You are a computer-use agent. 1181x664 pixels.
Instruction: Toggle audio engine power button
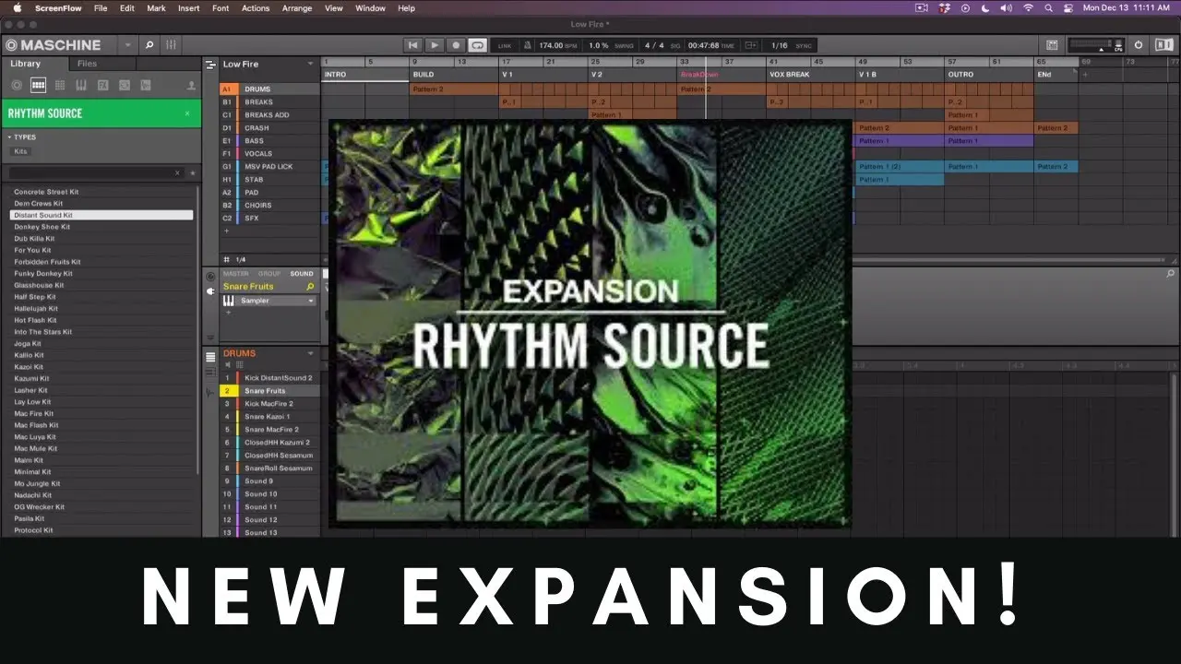[x=1139, y=44]
